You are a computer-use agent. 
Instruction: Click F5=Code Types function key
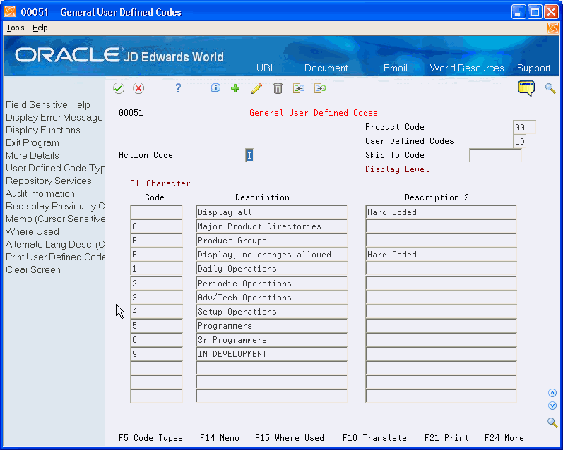[x=150, y=438]
